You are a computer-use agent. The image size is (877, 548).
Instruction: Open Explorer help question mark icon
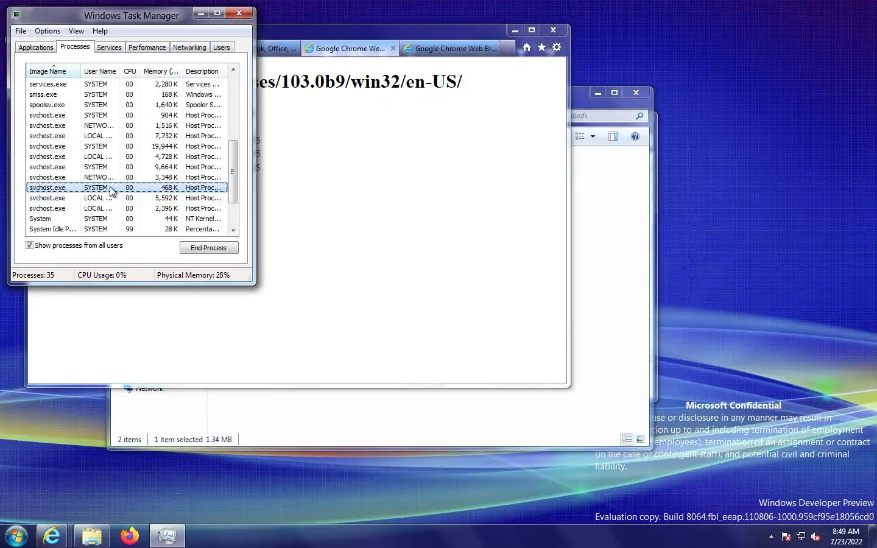click(x=635, y=136)
